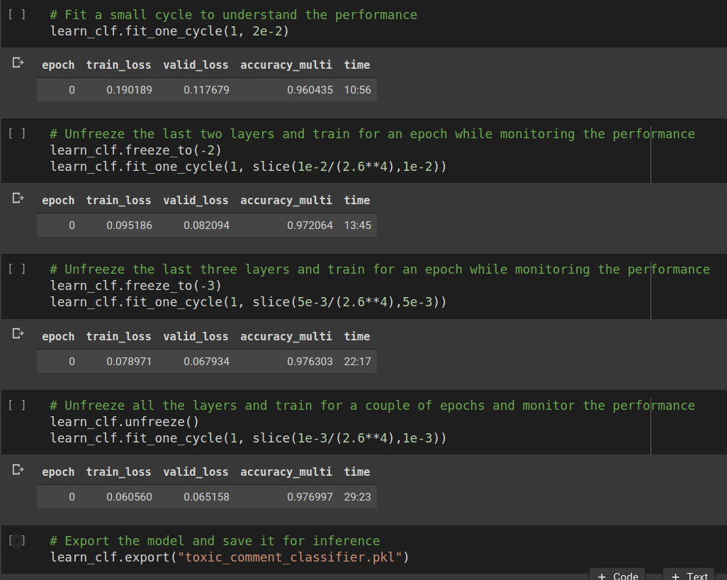The image size is (727, 580).
Task: Run the unfreeze cell
Action: click(17, 405)
